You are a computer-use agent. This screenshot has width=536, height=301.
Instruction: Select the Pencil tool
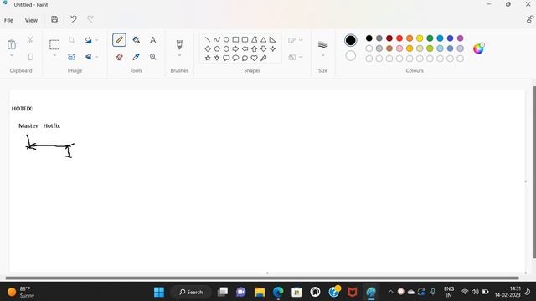tap(119, 40)
